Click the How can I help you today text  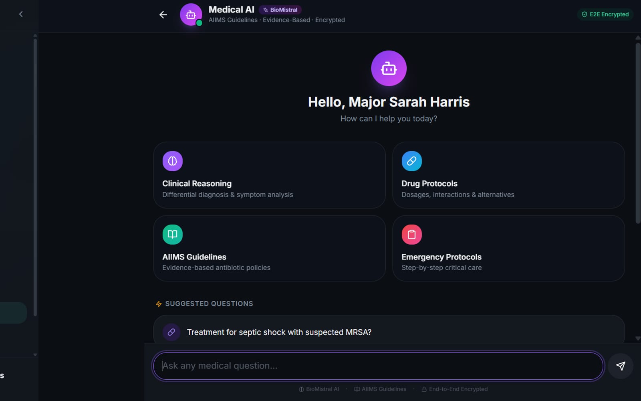tap(389, 119)
